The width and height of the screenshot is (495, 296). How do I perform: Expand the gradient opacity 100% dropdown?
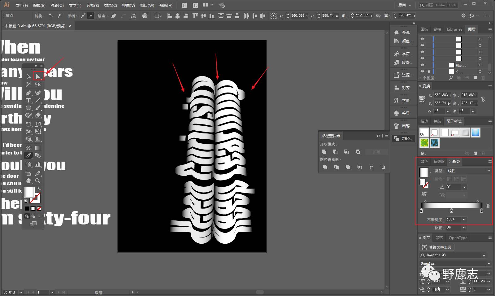click(x=464, y=220)
